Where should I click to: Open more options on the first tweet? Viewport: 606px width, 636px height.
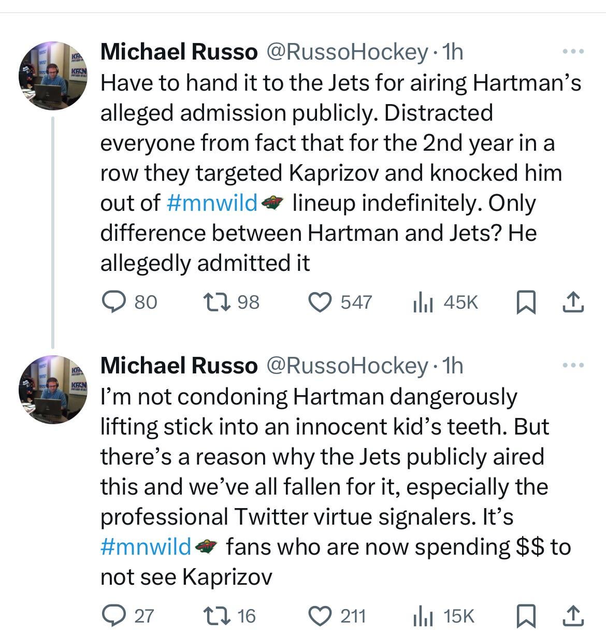point(573,51)
